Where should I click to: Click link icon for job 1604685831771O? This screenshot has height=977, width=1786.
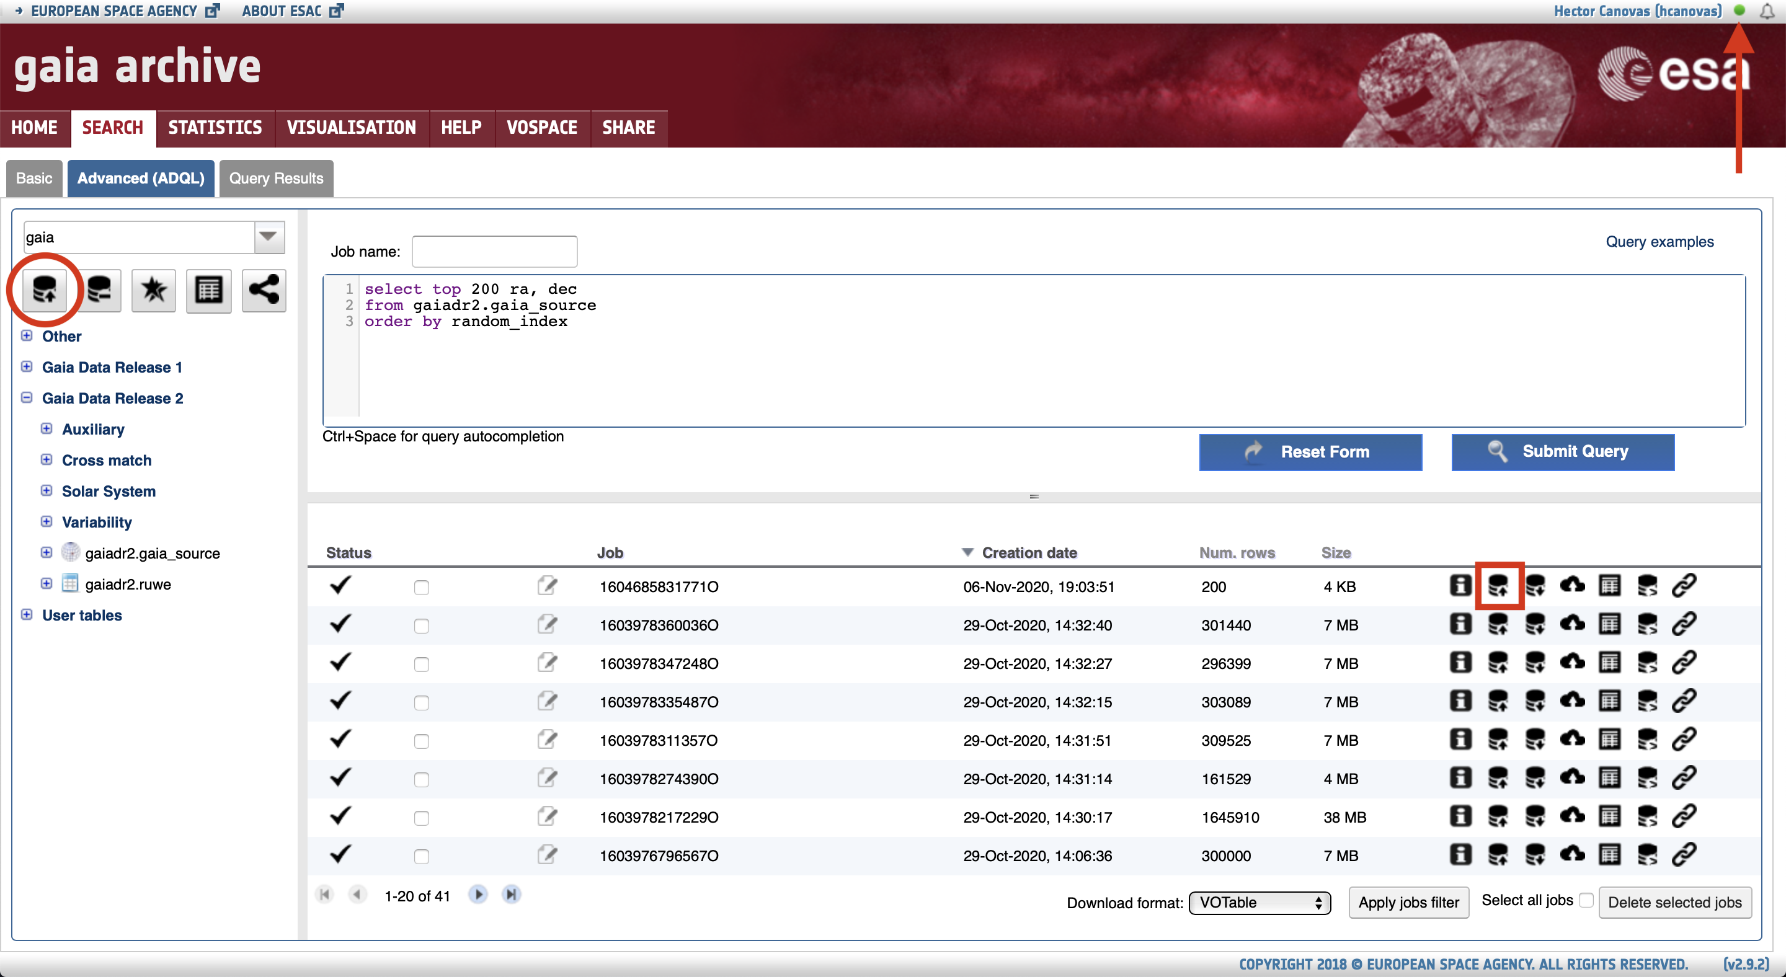[x=1684, y=585]
